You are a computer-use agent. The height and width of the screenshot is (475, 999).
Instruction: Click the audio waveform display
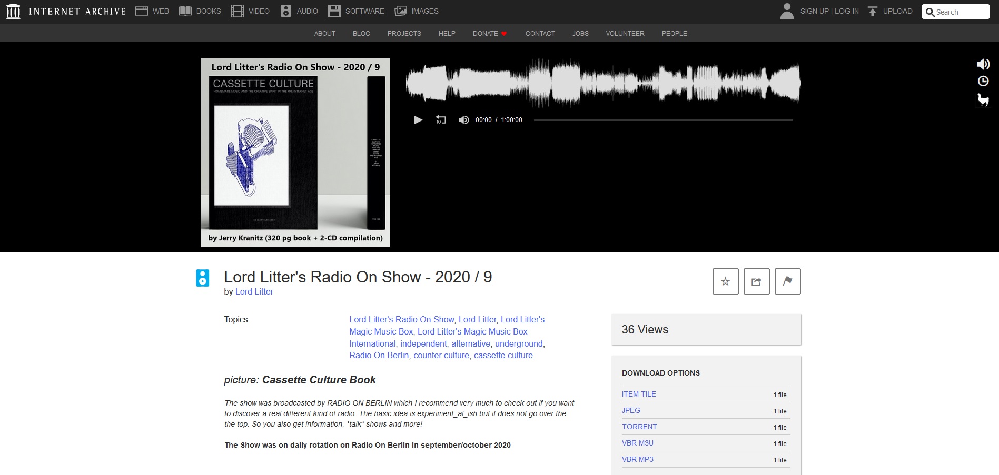[604, 83]
